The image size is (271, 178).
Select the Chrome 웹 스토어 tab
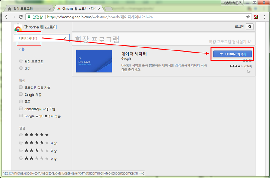79,8
